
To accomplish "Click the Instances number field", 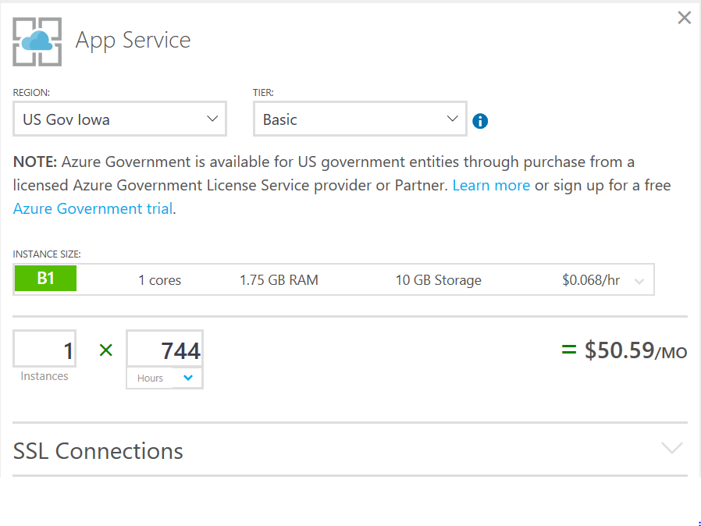I will click(x=44, y=350).
